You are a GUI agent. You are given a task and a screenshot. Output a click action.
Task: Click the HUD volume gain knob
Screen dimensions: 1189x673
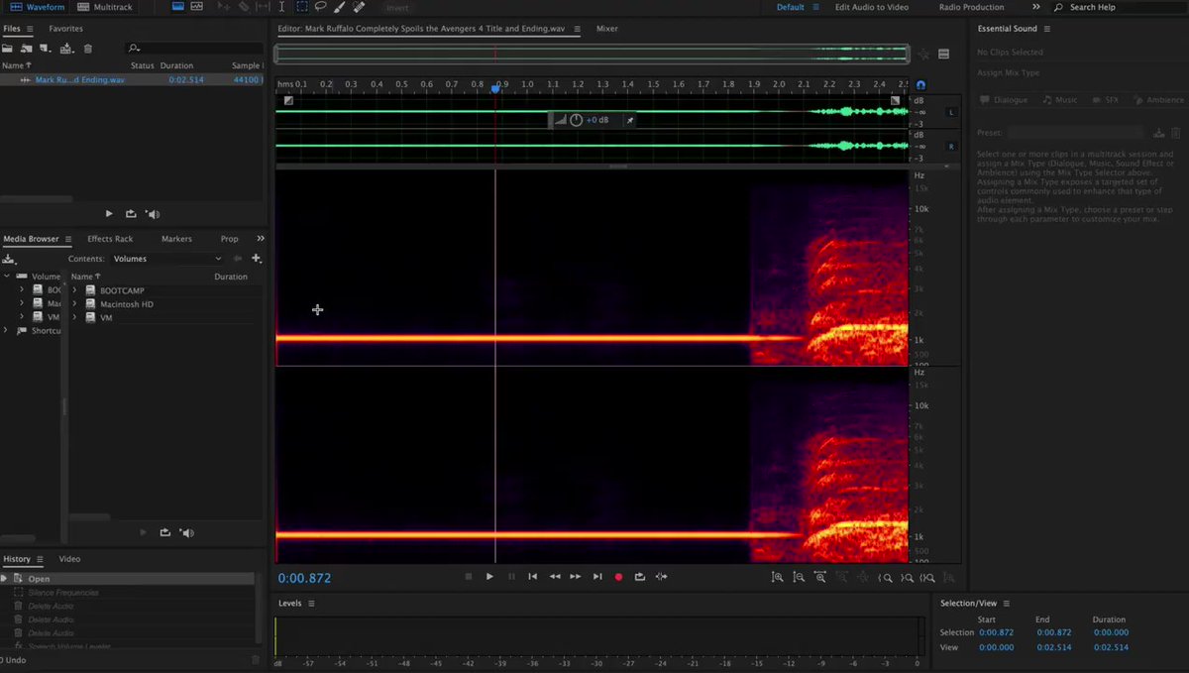point(576,120)
